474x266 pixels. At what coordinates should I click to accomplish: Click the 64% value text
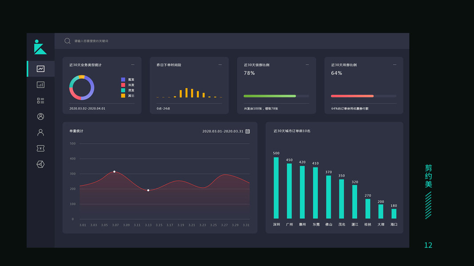tap(336, 73)
